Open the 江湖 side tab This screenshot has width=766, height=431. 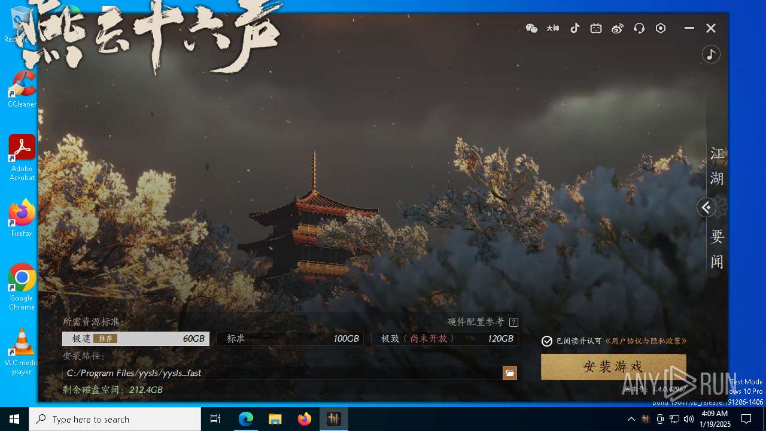coord(717,166)
